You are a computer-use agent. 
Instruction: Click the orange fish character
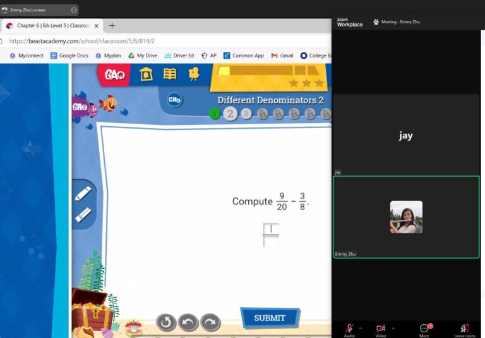(108, 103)
